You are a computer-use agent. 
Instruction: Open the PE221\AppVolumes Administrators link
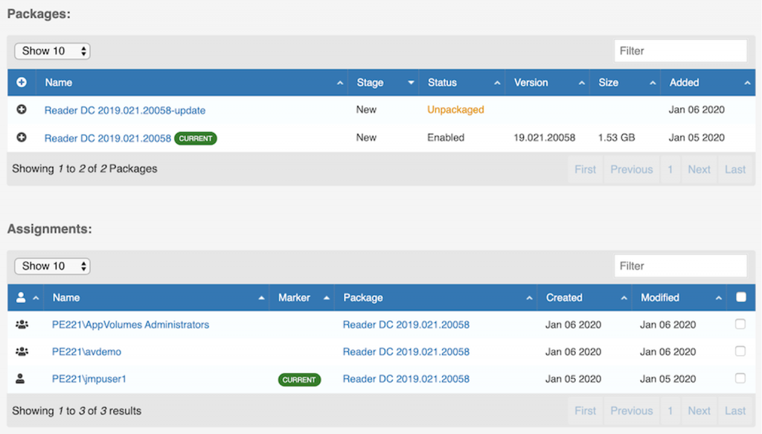pyautogui.click(x=130, y=325)
